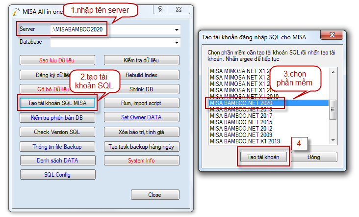Select MISA MIMOSA.NET X1 2010 entry
The image size is (359, 217).
(x=269, y=96)
